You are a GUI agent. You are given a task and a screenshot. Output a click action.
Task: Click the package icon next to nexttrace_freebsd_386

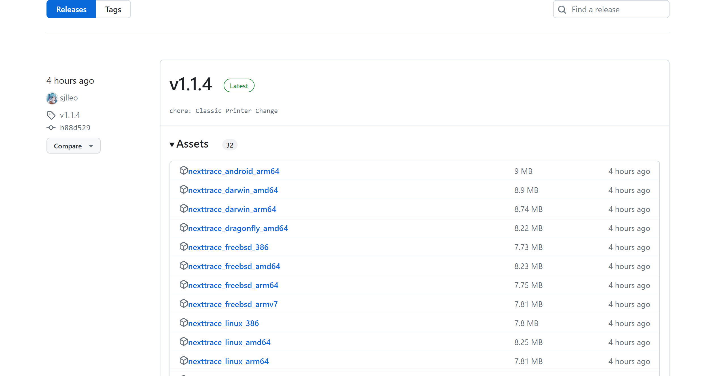[183, 247]
